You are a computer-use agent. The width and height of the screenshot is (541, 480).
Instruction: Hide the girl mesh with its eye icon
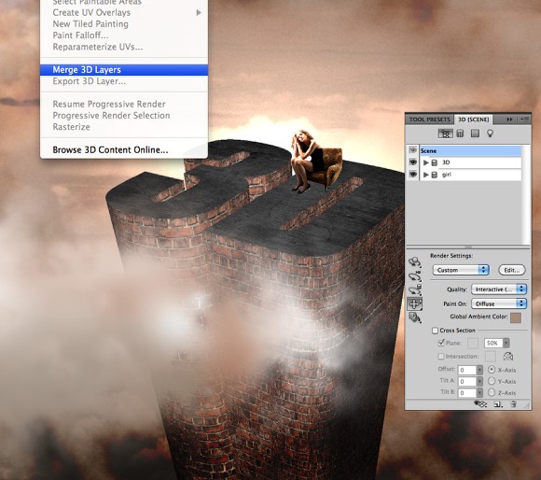click(x=412, y=175)
